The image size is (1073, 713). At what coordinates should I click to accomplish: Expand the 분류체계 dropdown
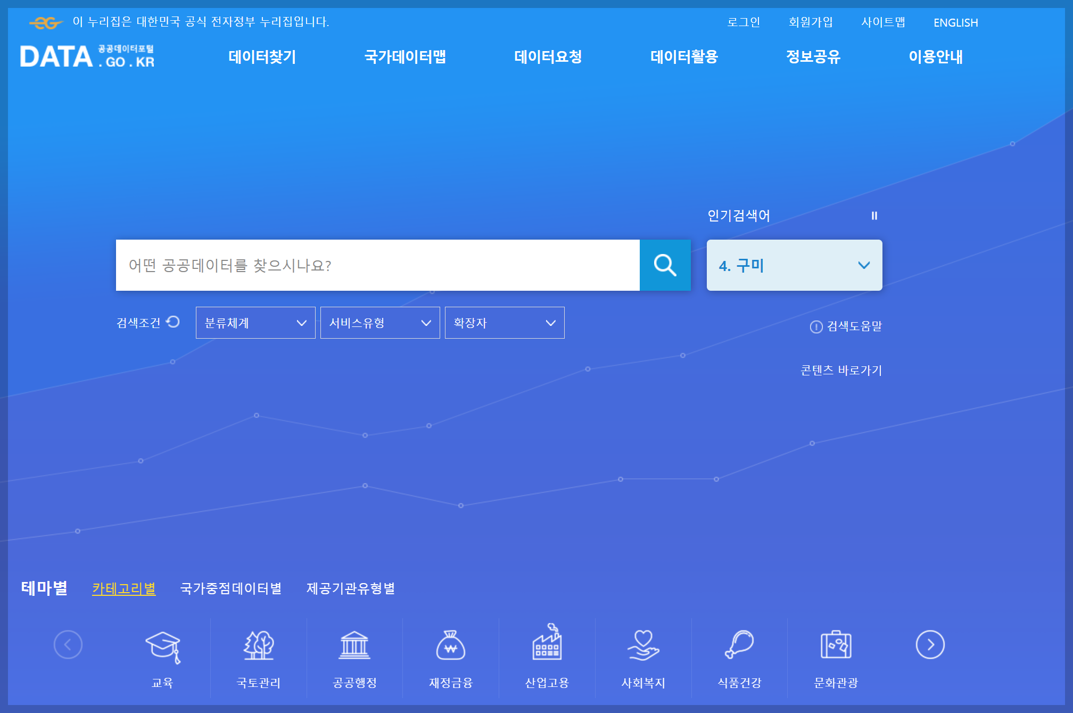(255, 323)
